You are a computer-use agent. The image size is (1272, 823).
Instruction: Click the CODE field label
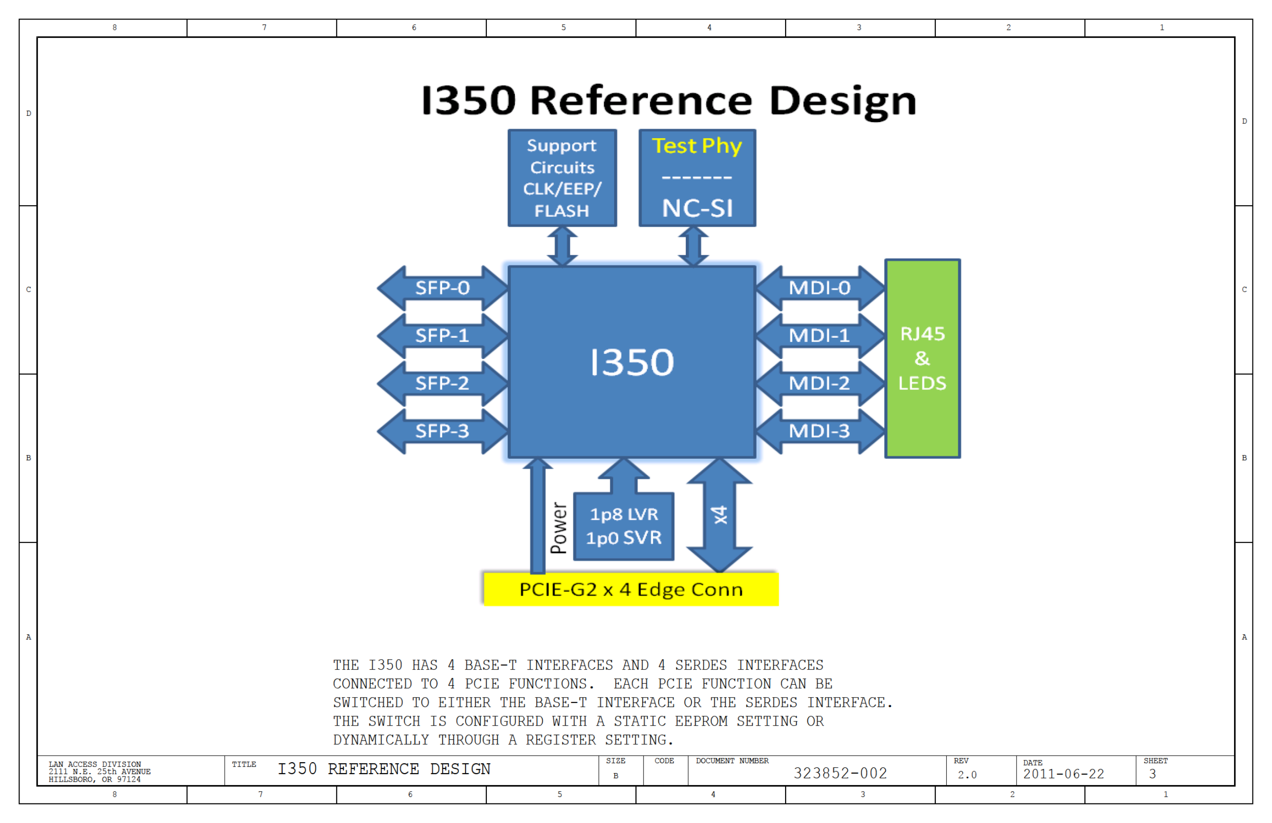pyautogui.click(x=664, y=761)
